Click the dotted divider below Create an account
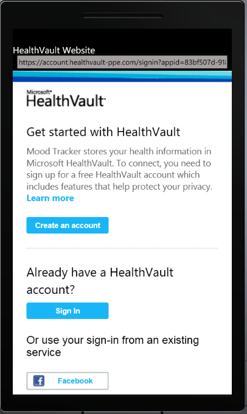The height and width of the screenshot is (414, 247). (x=122, y=248)
